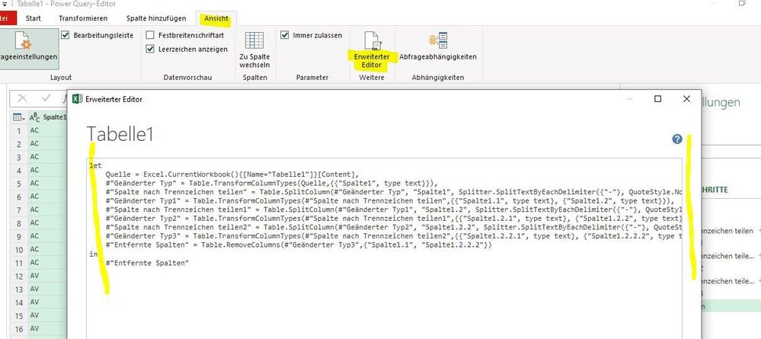Image resolution: width=761 pixels, height=339 pixels.
Task: Maximize the Erweiterter Editor dialog
Action: point(657,99)
